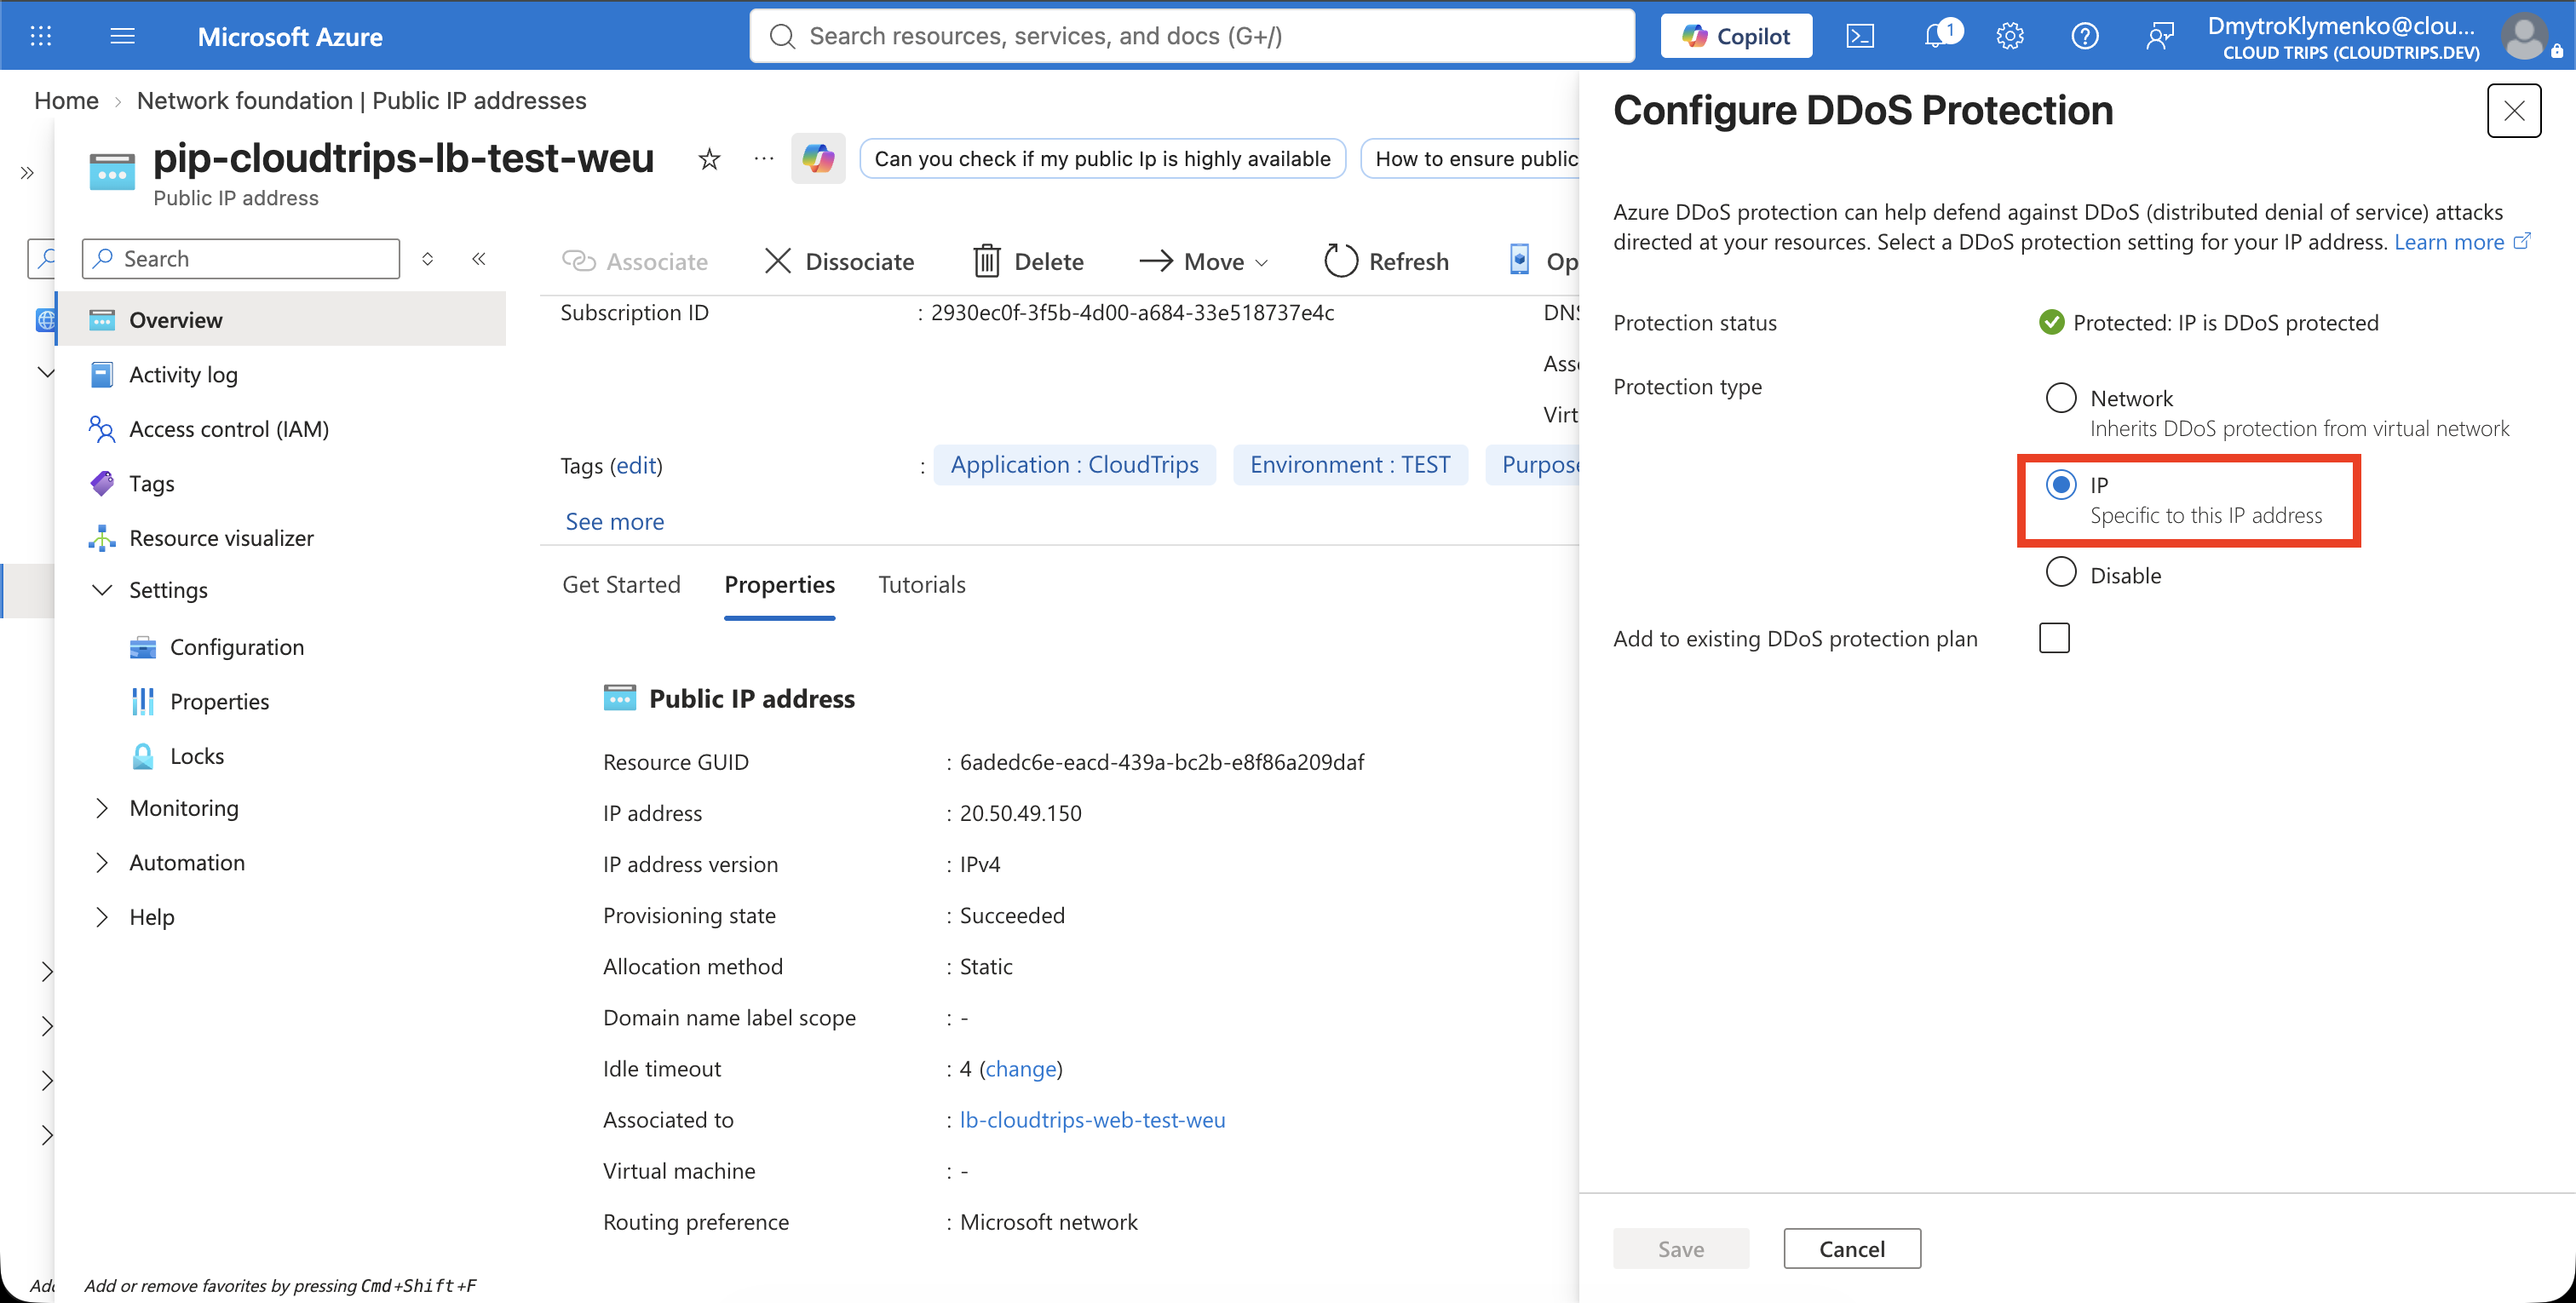Open the hamburger portal menu

pos(122,36)
